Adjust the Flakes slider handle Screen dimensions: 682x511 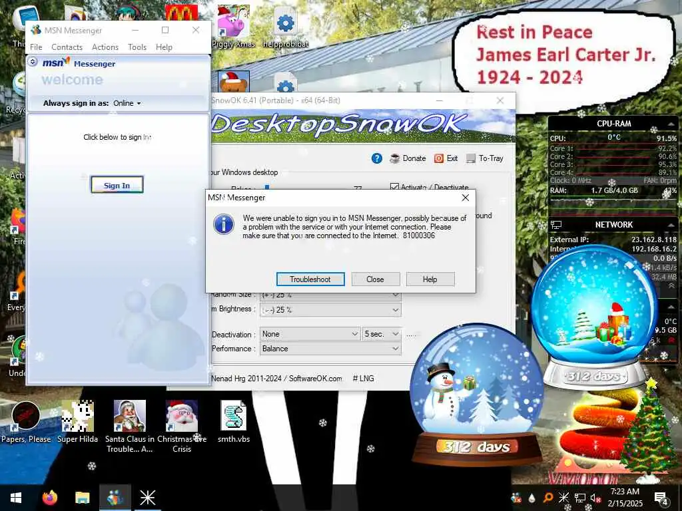pos(267,188)
